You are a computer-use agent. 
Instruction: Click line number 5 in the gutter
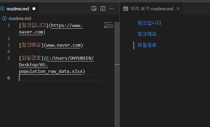[9, 58]
